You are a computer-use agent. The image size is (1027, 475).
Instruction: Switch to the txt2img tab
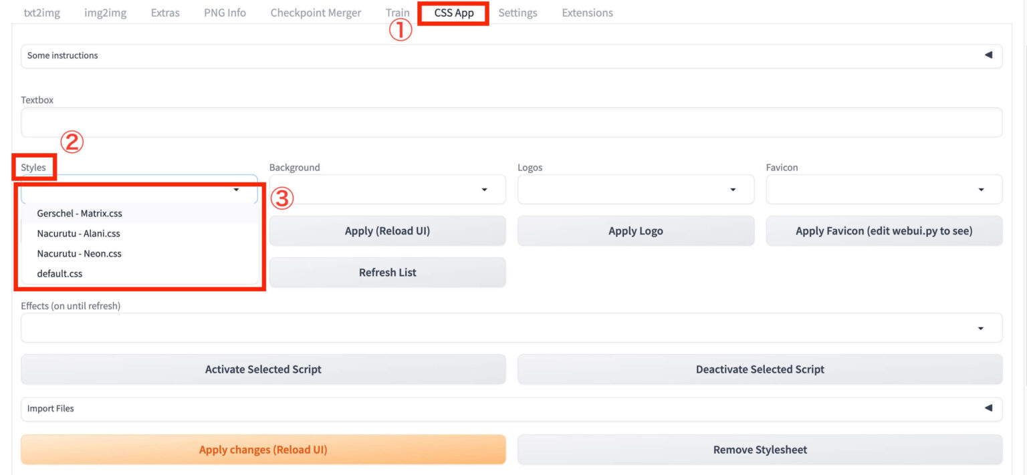click(41, 12)
